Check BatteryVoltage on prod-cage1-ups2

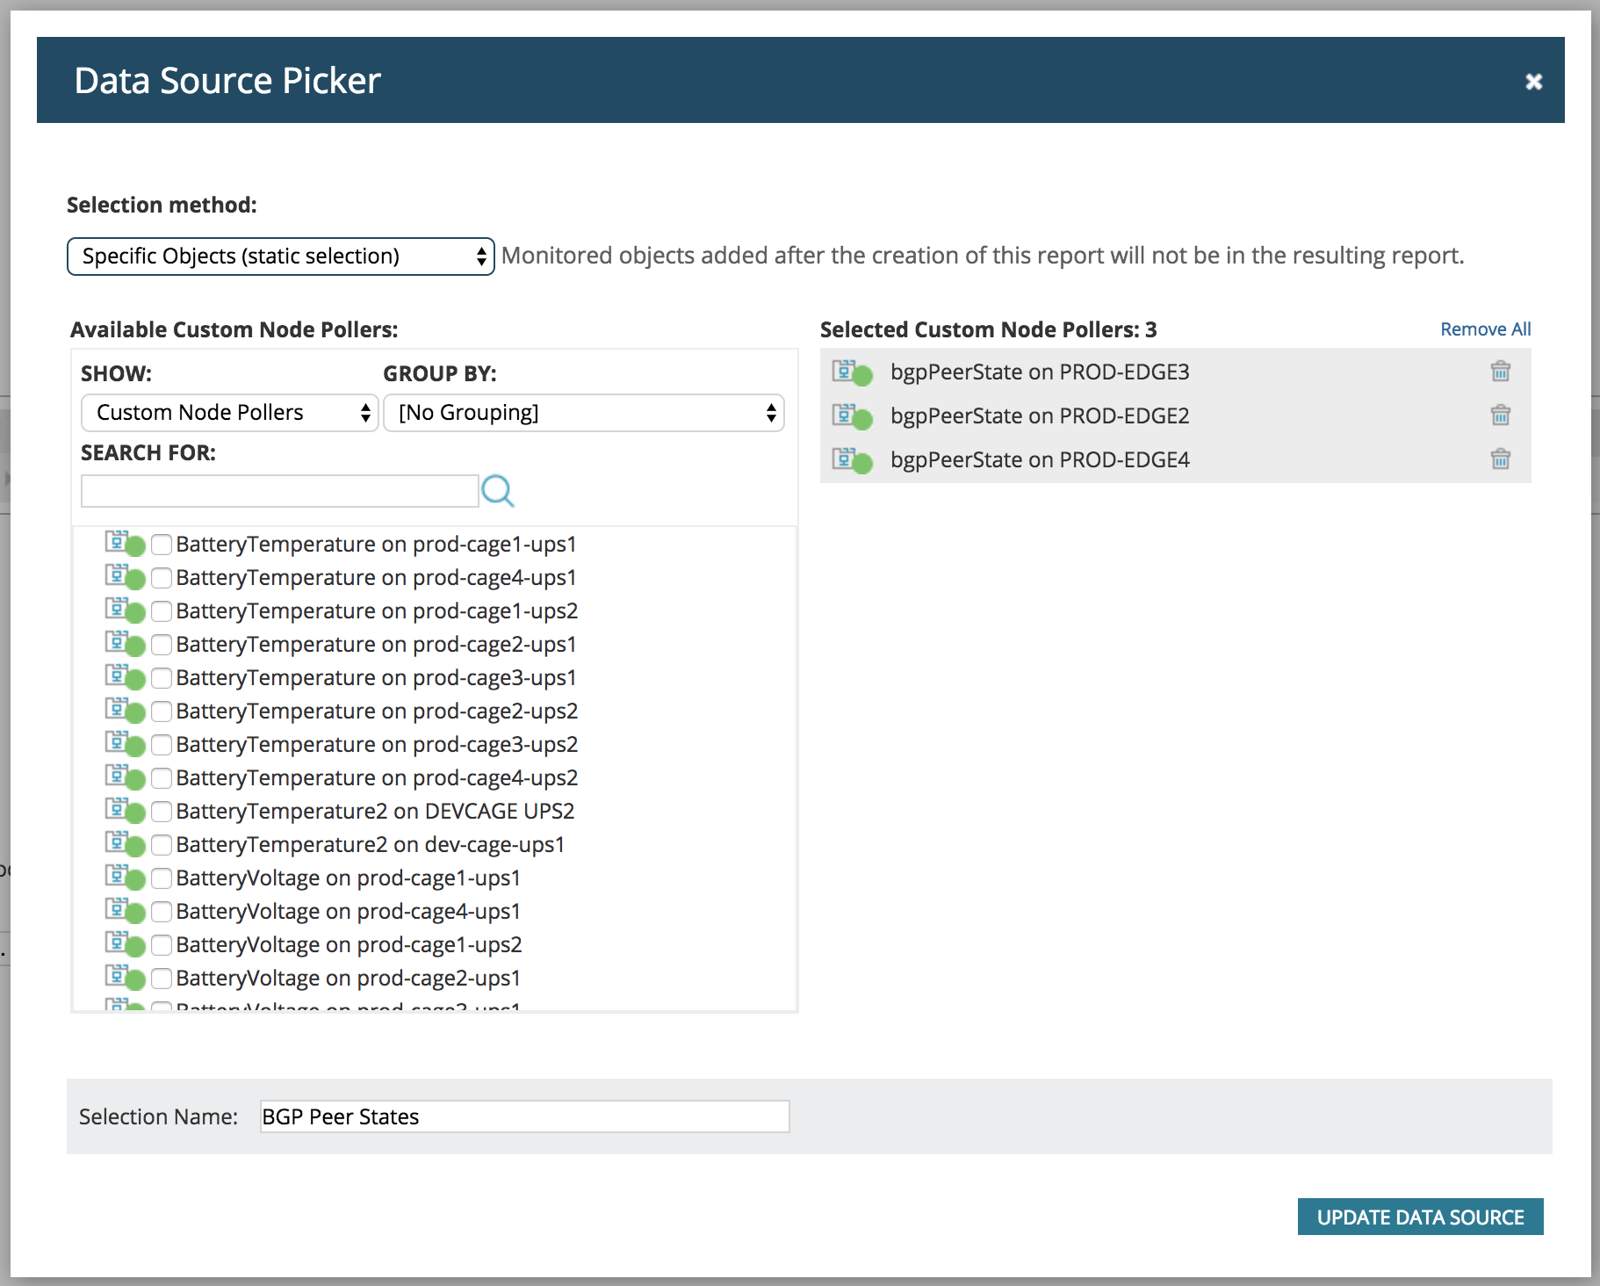[162, 945]
